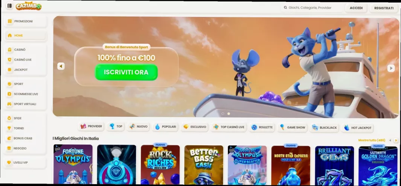Viewport: 401px width, 186px height.
Task: Click the I Migliori Giochi In Italia heading
Action: (x=76, y=139)
